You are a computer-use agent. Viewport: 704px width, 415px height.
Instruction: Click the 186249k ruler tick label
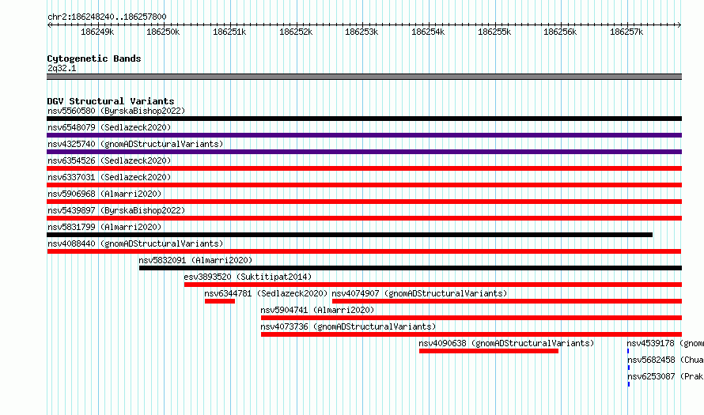coord(97,32)
